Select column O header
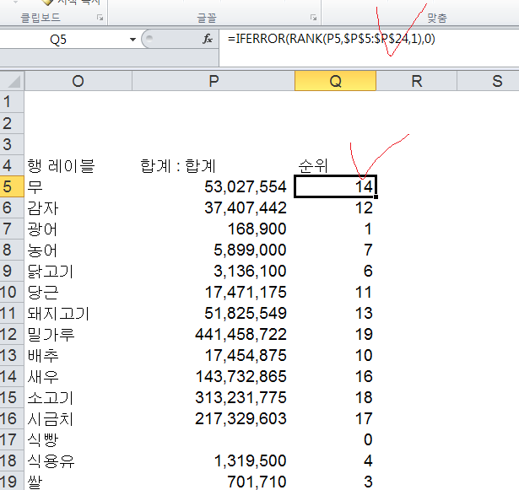 tap(78, 81)
